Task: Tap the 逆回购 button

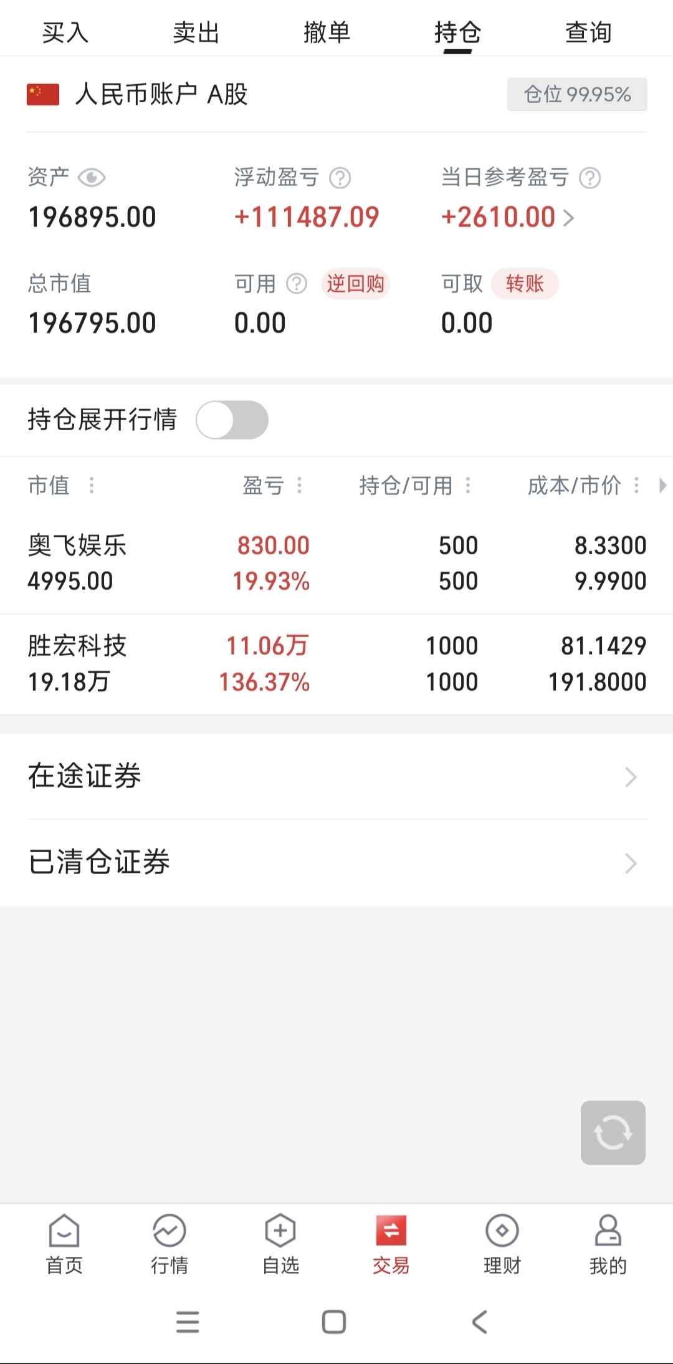Action: click(x=356, y=284)
